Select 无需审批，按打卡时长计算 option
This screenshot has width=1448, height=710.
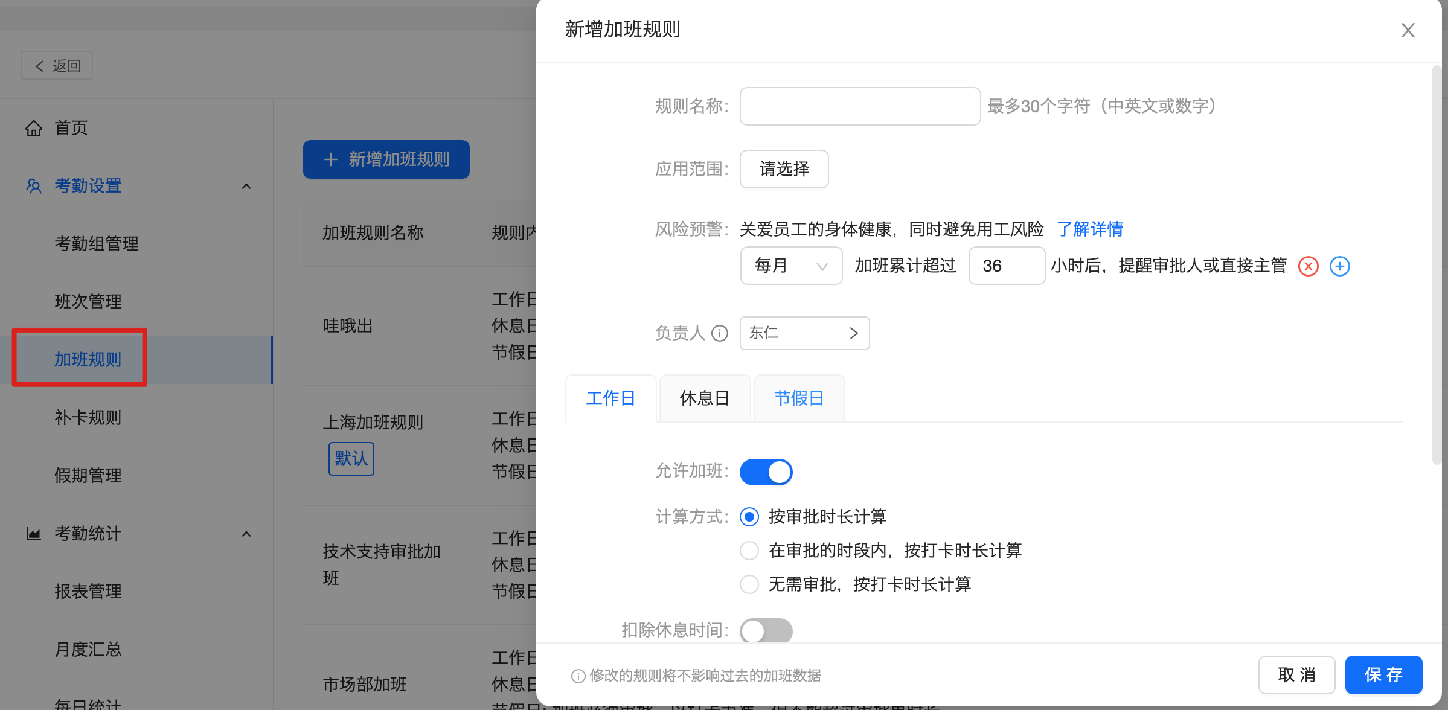749,584
